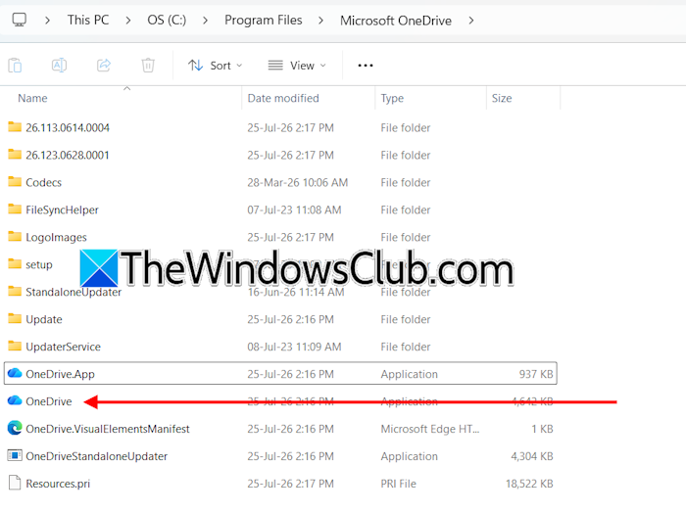This screenshot has height=512, width=686.
Task: Select the Codecs folder name
Action: tap(44, 183)
